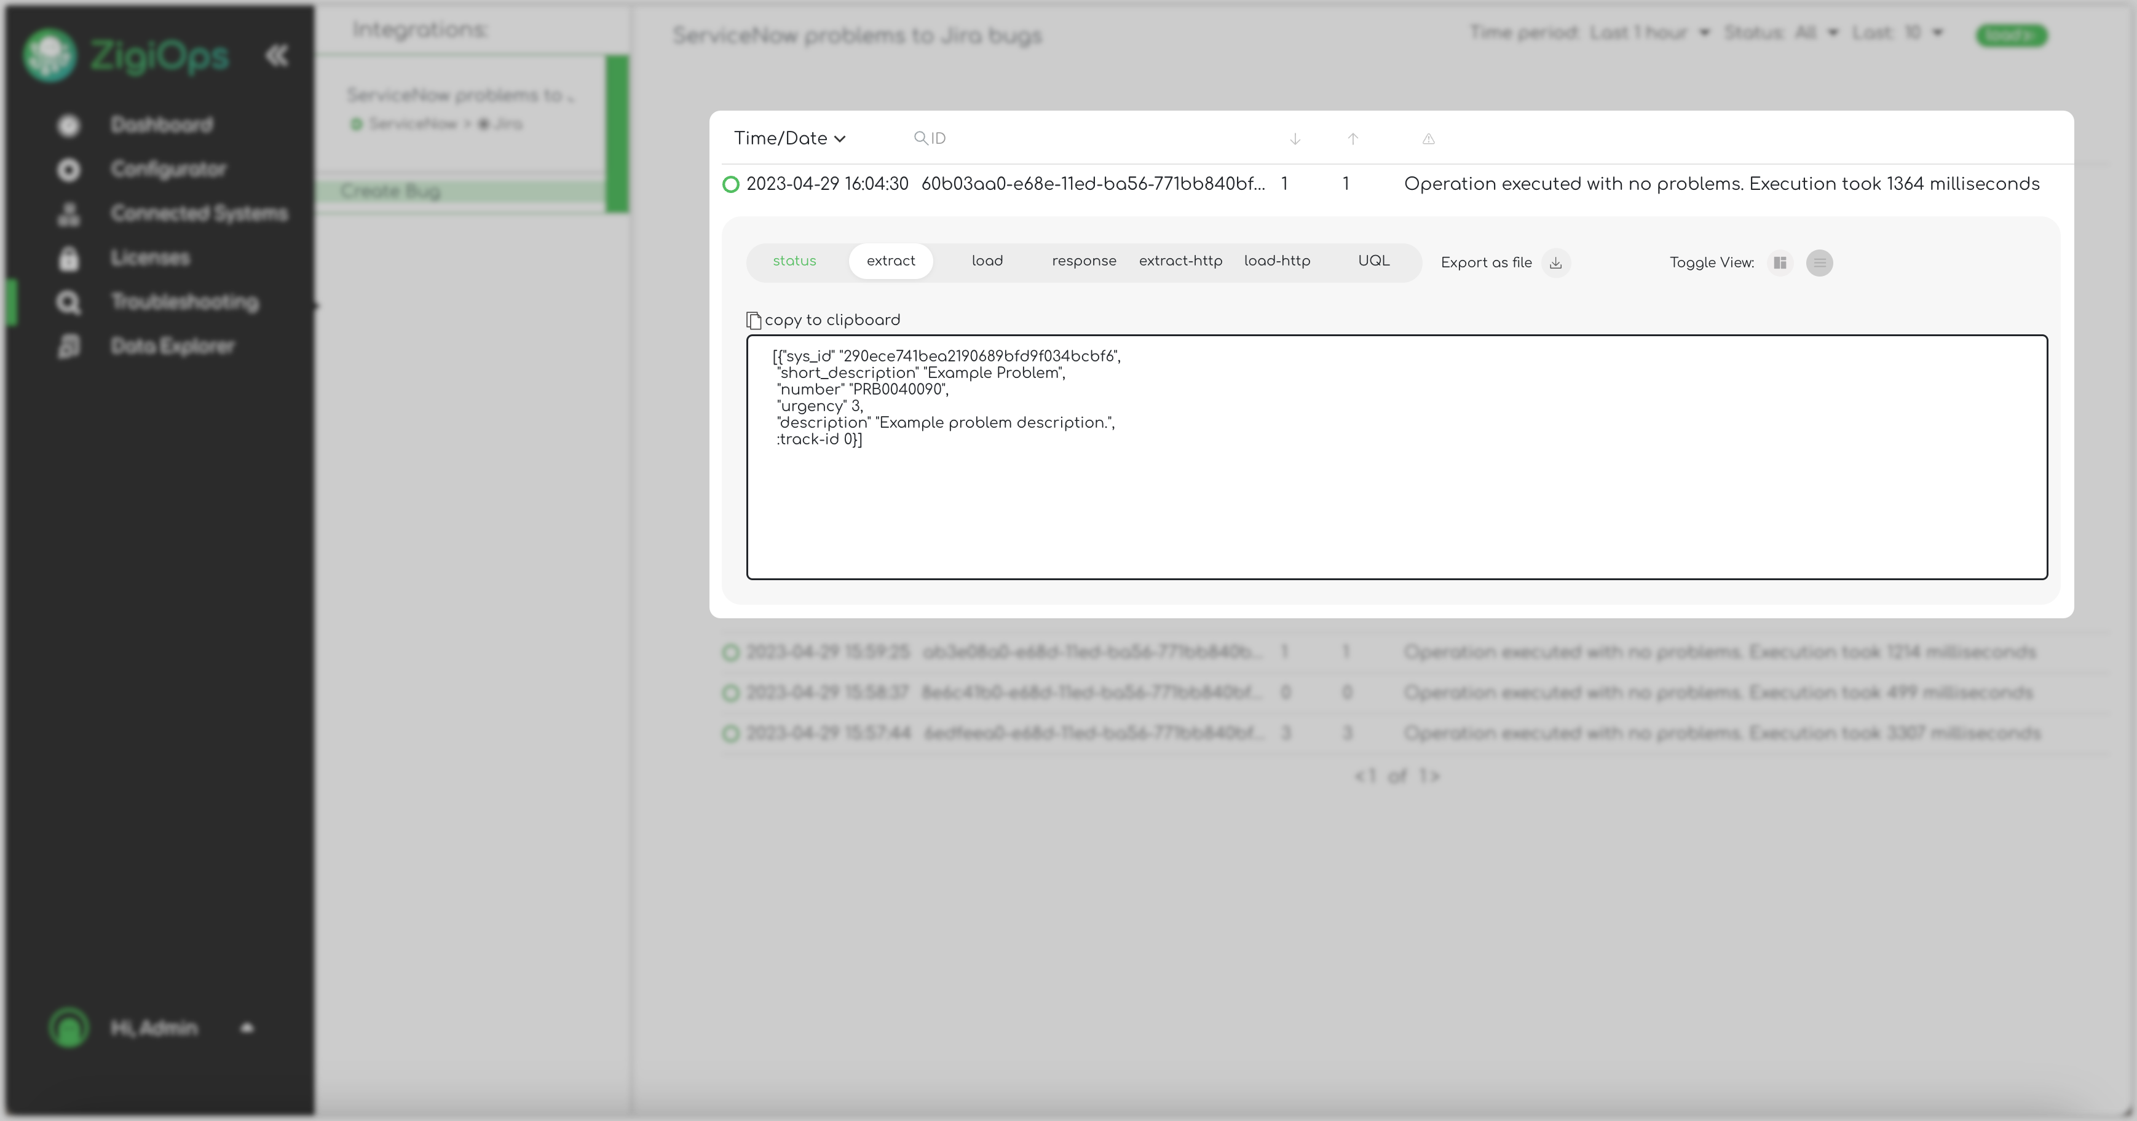Switch to list toggle view icon
Viewport: 2137px width, 1121px height.
tap(1819, 263)
